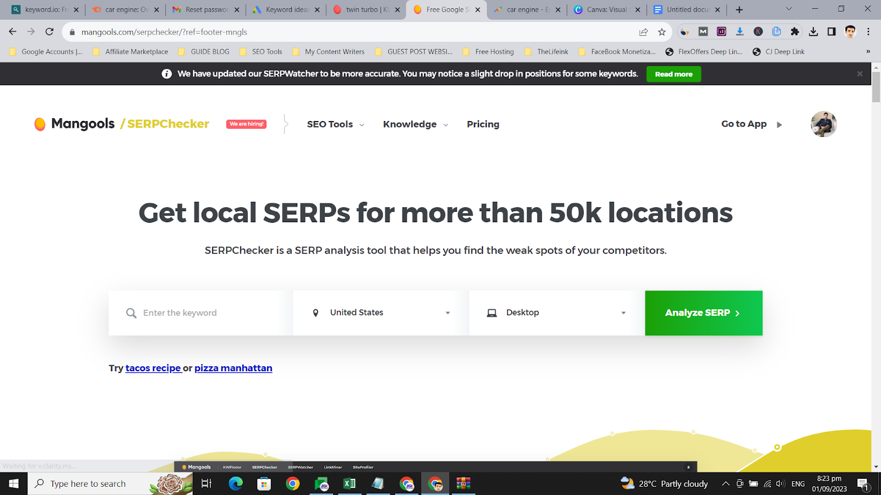
Task: Open Chrome downloads tray icon
Action: pos(813,32)
